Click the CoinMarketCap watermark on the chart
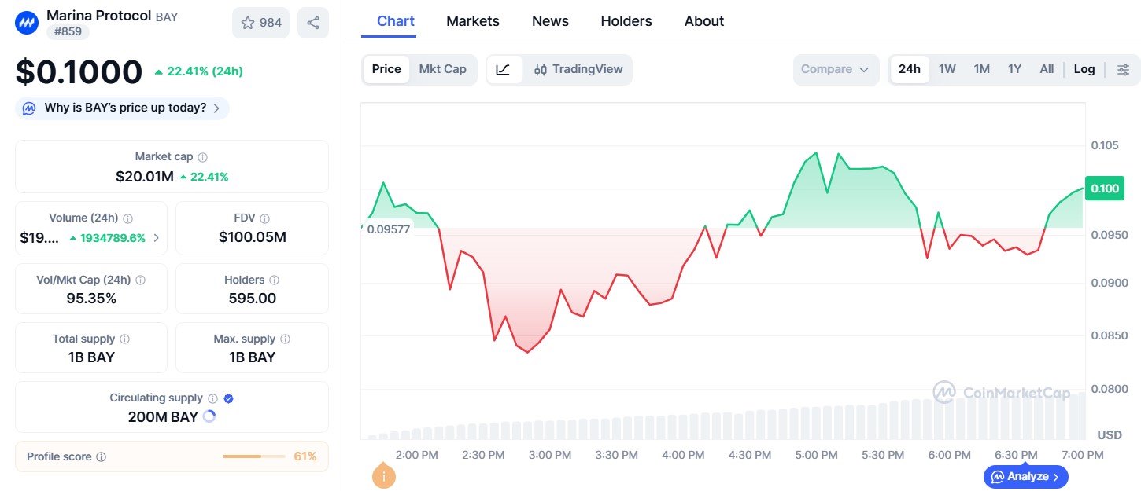Screen dimensions: 1141x491 (1003, 393)
